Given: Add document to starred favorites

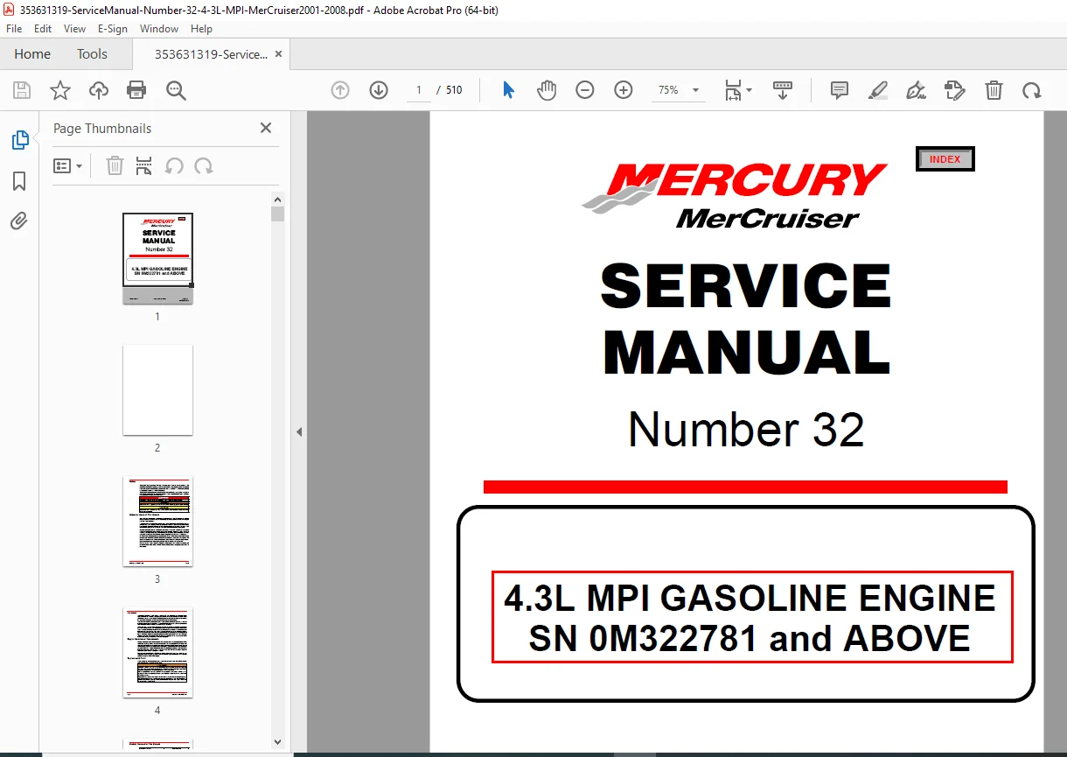Looking at the screenshot, I should (x=60, y=90).
